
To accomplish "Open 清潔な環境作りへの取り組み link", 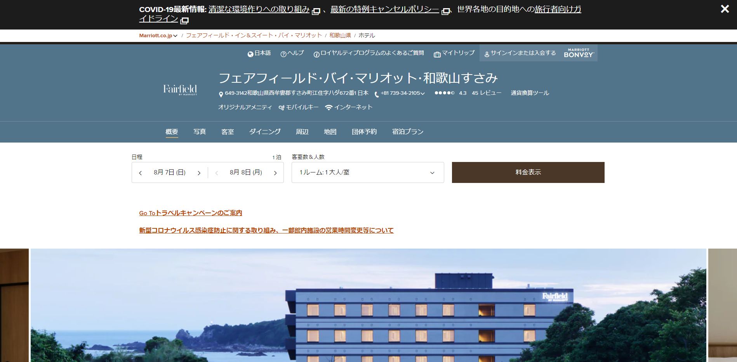I will coord(259,9).
